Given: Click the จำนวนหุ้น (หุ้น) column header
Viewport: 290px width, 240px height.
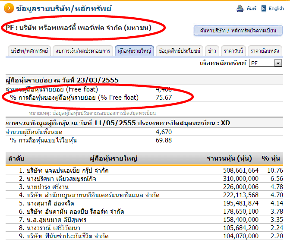Looking at the screenshot, I should [229, 158].
